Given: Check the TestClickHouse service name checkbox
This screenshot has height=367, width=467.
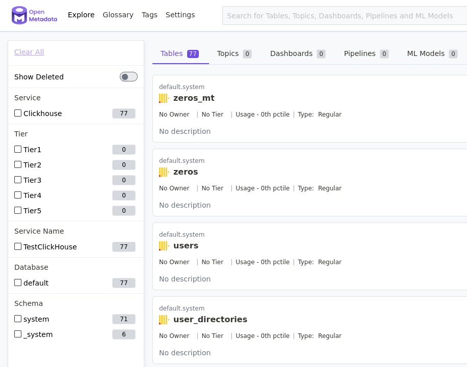Looking at the screenshot, I should [18, 247].
